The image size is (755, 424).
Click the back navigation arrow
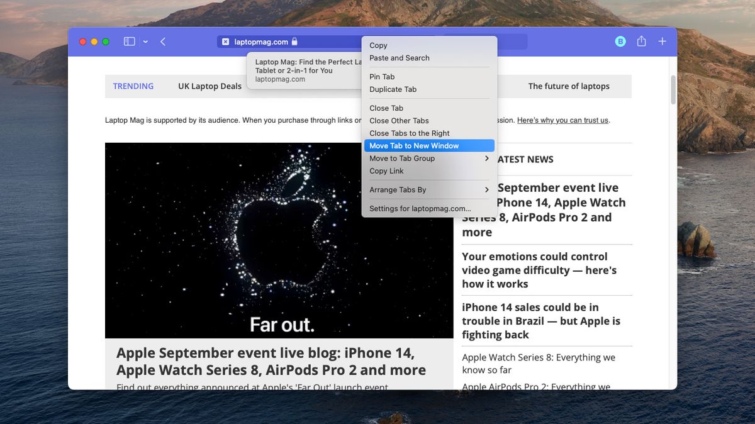[163, 41]
